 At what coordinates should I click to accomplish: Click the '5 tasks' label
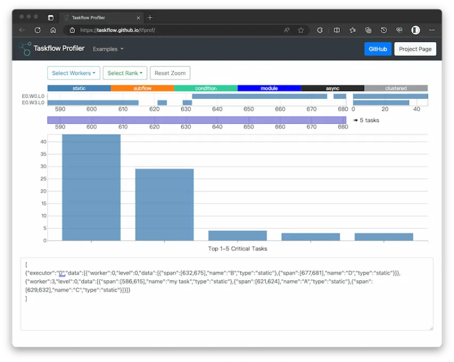pyautogui.click(x=369, y=120)
